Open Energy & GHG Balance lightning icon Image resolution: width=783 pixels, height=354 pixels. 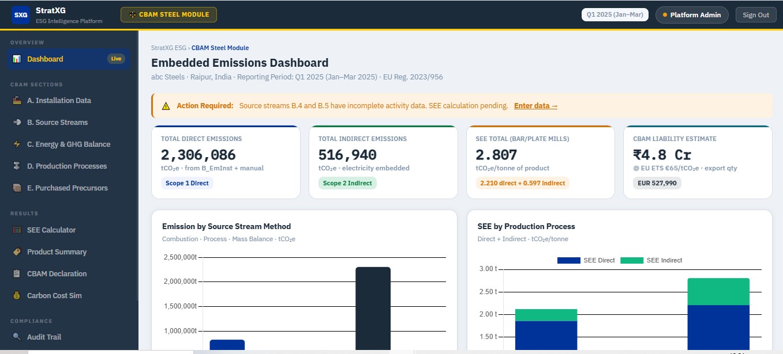click(17, 144)
